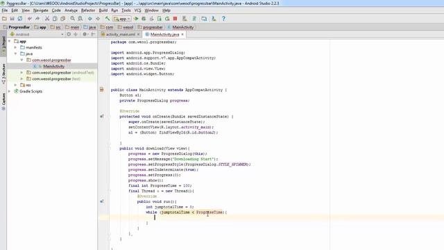Collapse the java folder
The height and width of the screenshot is (250, 444).
(x=15, y=54)
